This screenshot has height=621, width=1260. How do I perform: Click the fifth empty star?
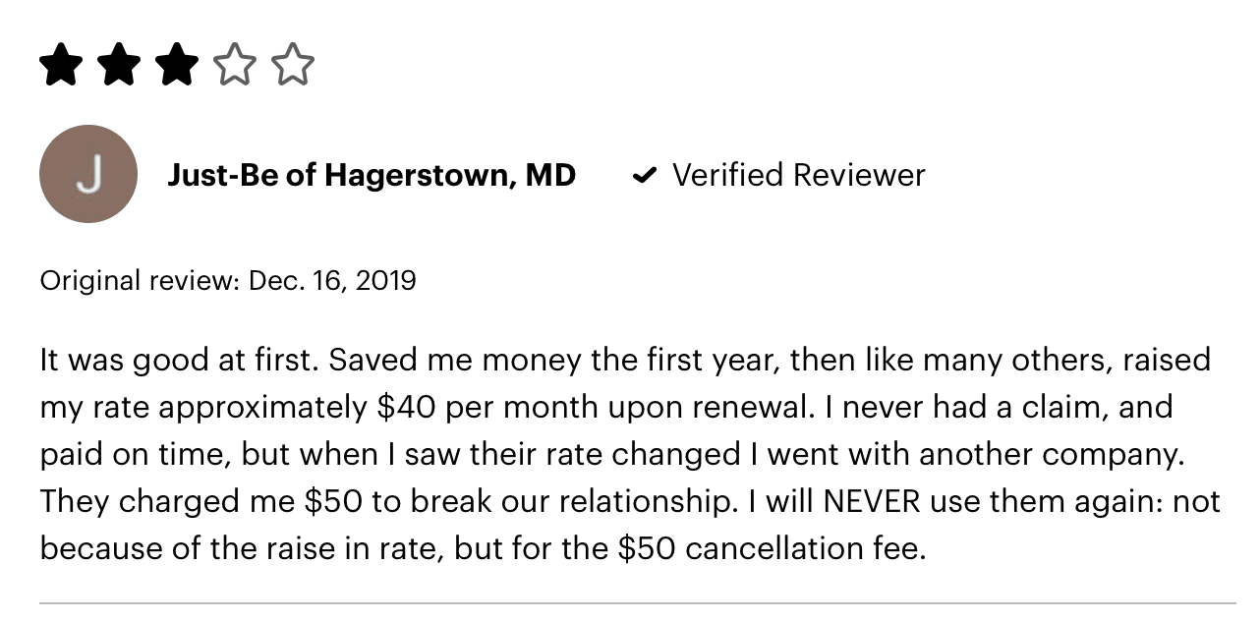coord(292,65)
